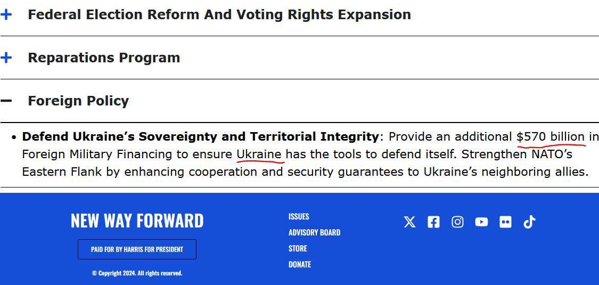
Task: Open the X (Twitter) social link
Action: [x=409, y=222]
